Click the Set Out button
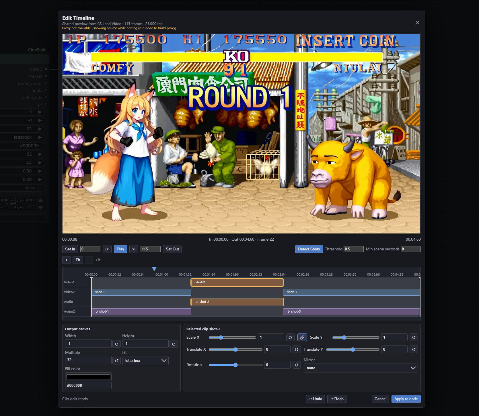Image resolution: width=479 pixels, height=416 pixels. point(172,249)
